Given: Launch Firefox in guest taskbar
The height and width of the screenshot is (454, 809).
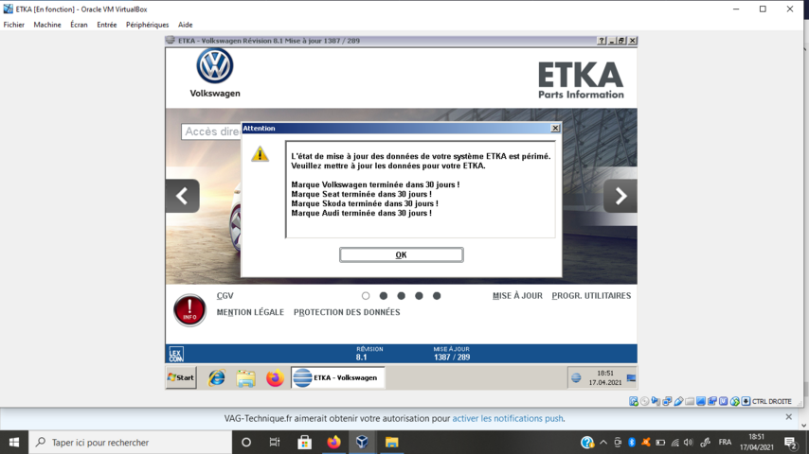Looking at the screenshot, I should click(x=275, y=378).
